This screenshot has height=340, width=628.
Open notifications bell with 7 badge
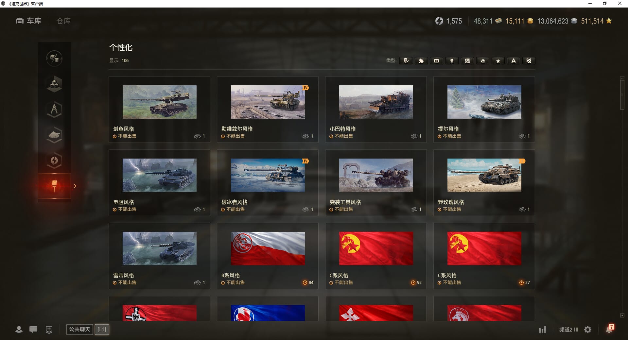click(609, 329)
